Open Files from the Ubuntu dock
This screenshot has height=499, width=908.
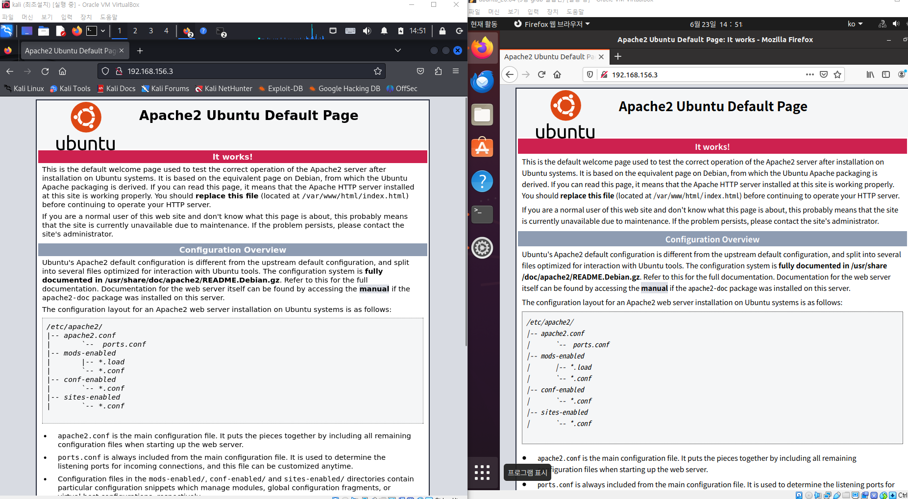(483, 115)
